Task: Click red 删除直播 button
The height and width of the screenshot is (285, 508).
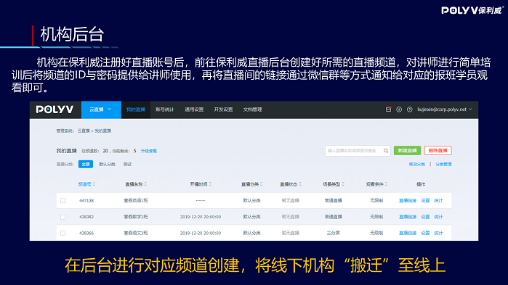Action: 438,151
